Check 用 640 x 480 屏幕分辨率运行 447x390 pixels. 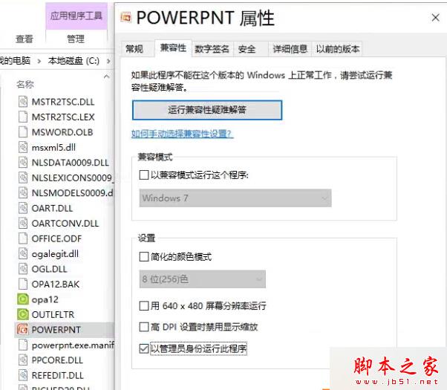click(x=144, y=306)
